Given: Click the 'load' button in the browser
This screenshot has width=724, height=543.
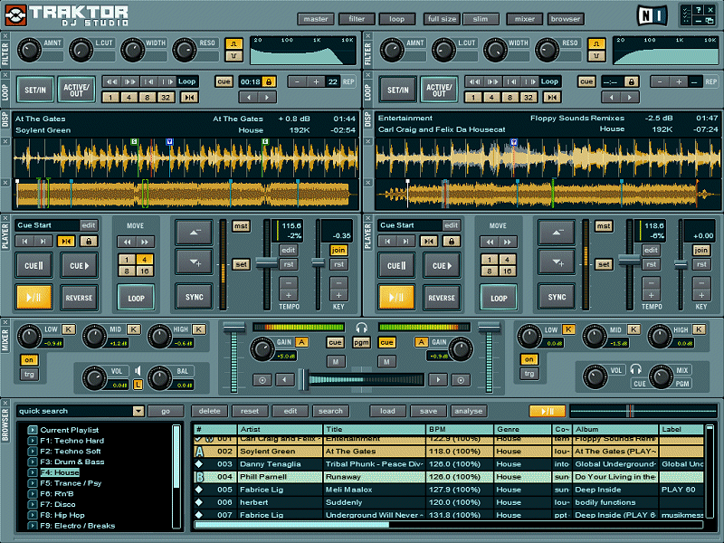Looking at the screenshot, I should [387, 411].
